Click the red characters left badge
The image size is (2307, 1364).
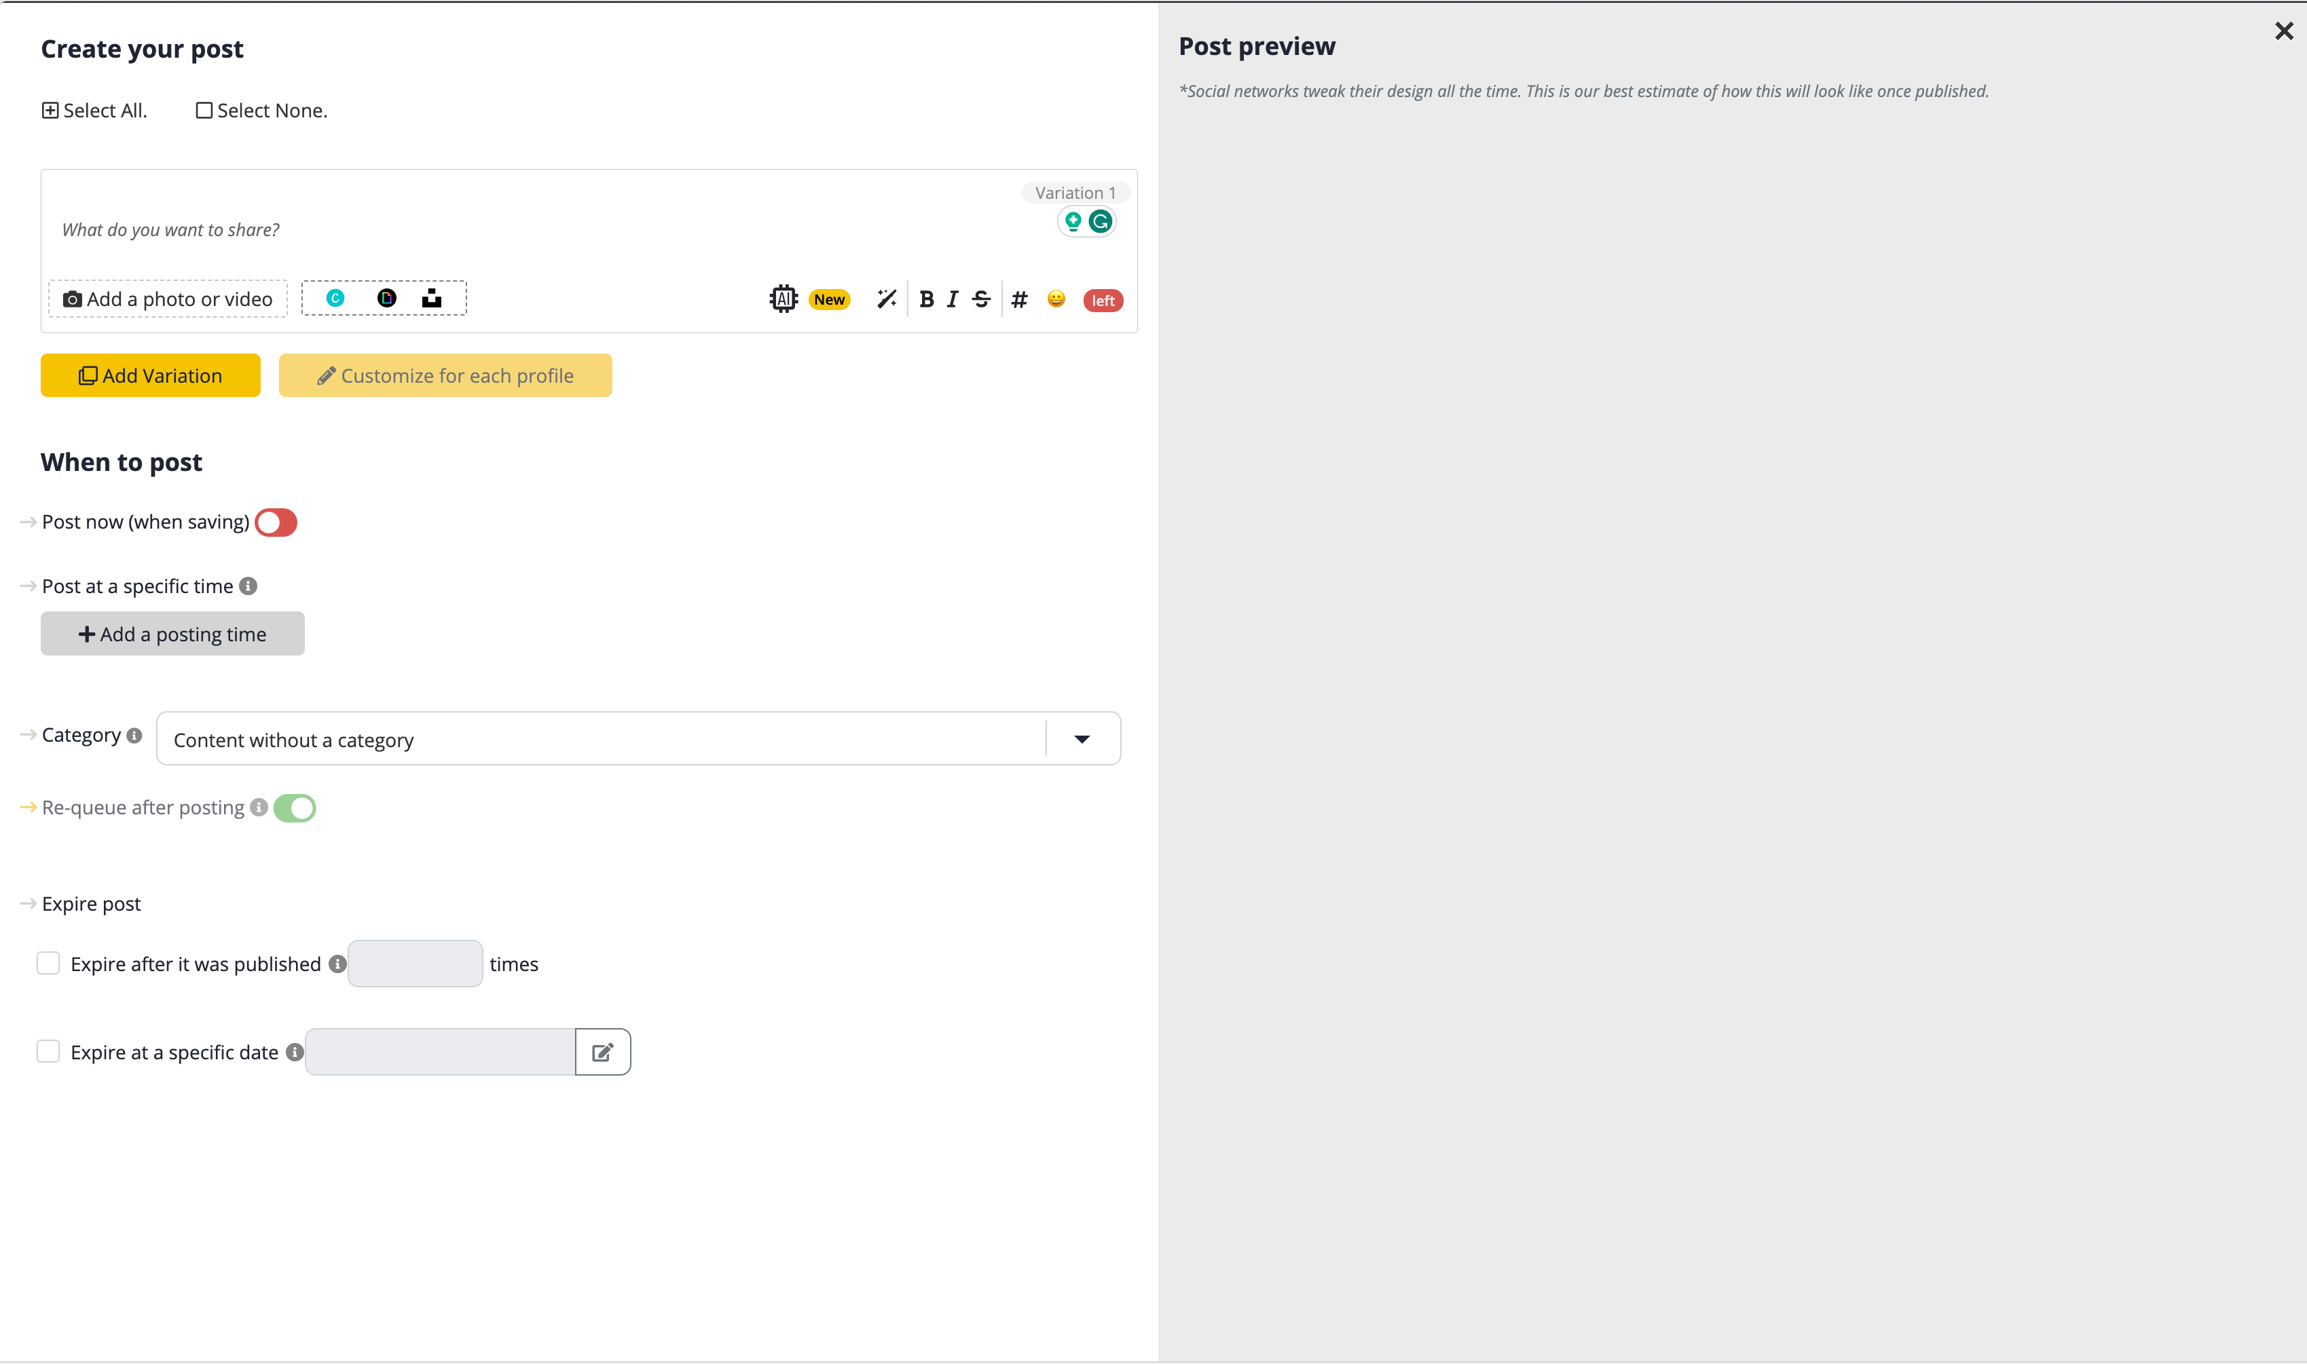pyautogui.click(x=1103, y=301)
